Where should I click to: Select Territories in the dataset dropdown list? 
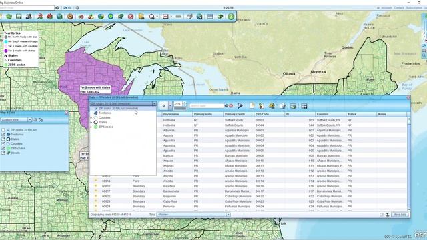pyautogui.click(x=105, y=113)
